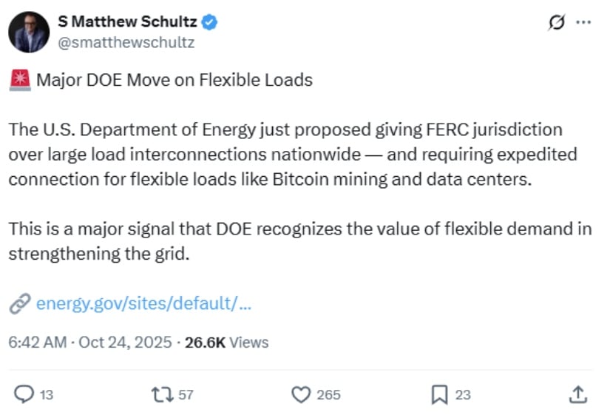Viewport: 610px width, 418px height.
Task: Toggle repost with the arrows icon
Action: point(161,395)
